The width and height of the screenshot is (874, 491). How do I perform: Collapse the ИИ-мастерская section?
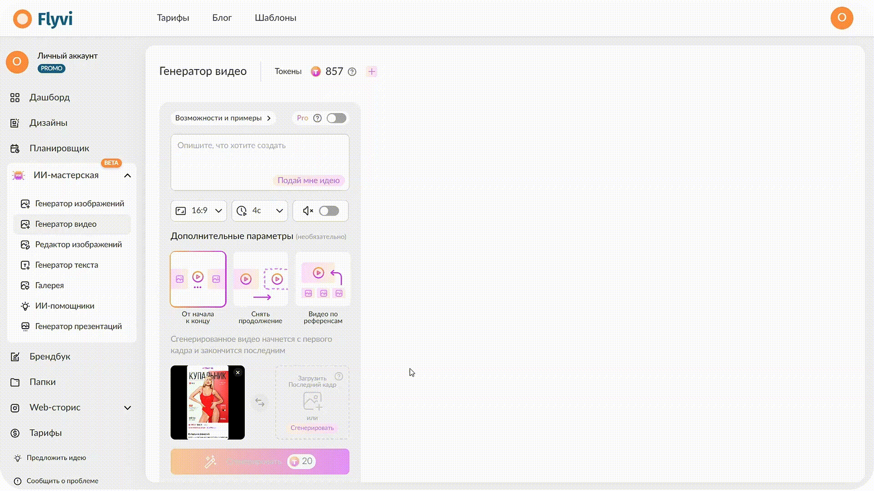pyautogui.click(x=127, y=175)
